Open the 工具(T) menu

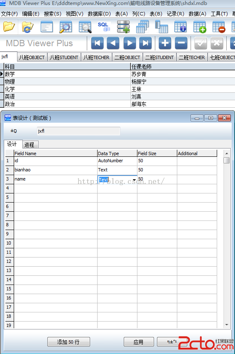click(219, 14)
